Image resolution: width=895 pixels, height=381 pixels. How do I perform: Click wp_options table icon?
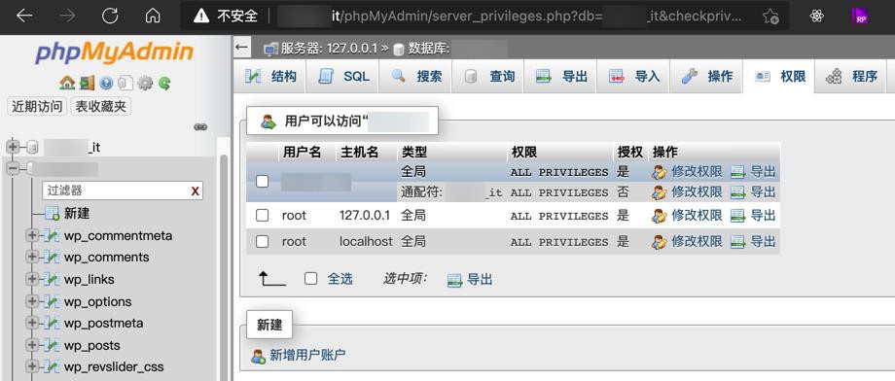53,301
